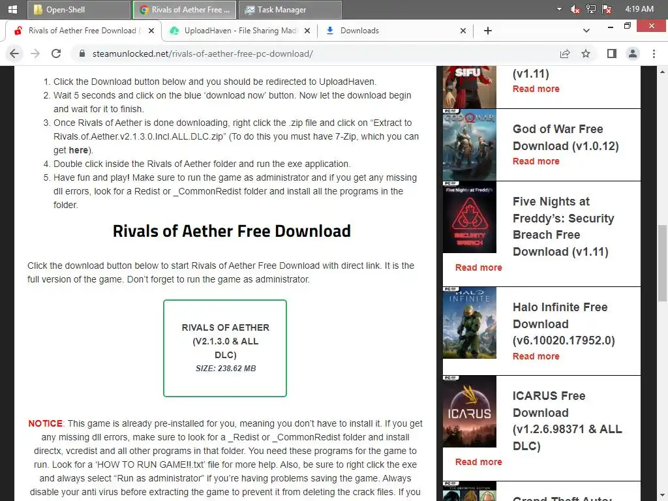Toggle the Chrome side panel
668x501 pixels.
pyautogui.click(x=612, y=53)
